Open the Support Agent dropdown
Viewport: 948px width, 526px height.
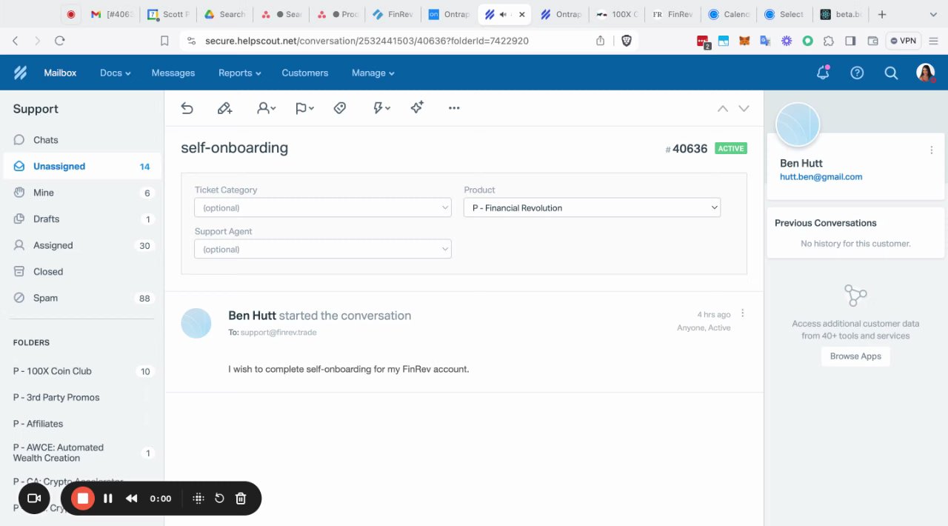323,250
